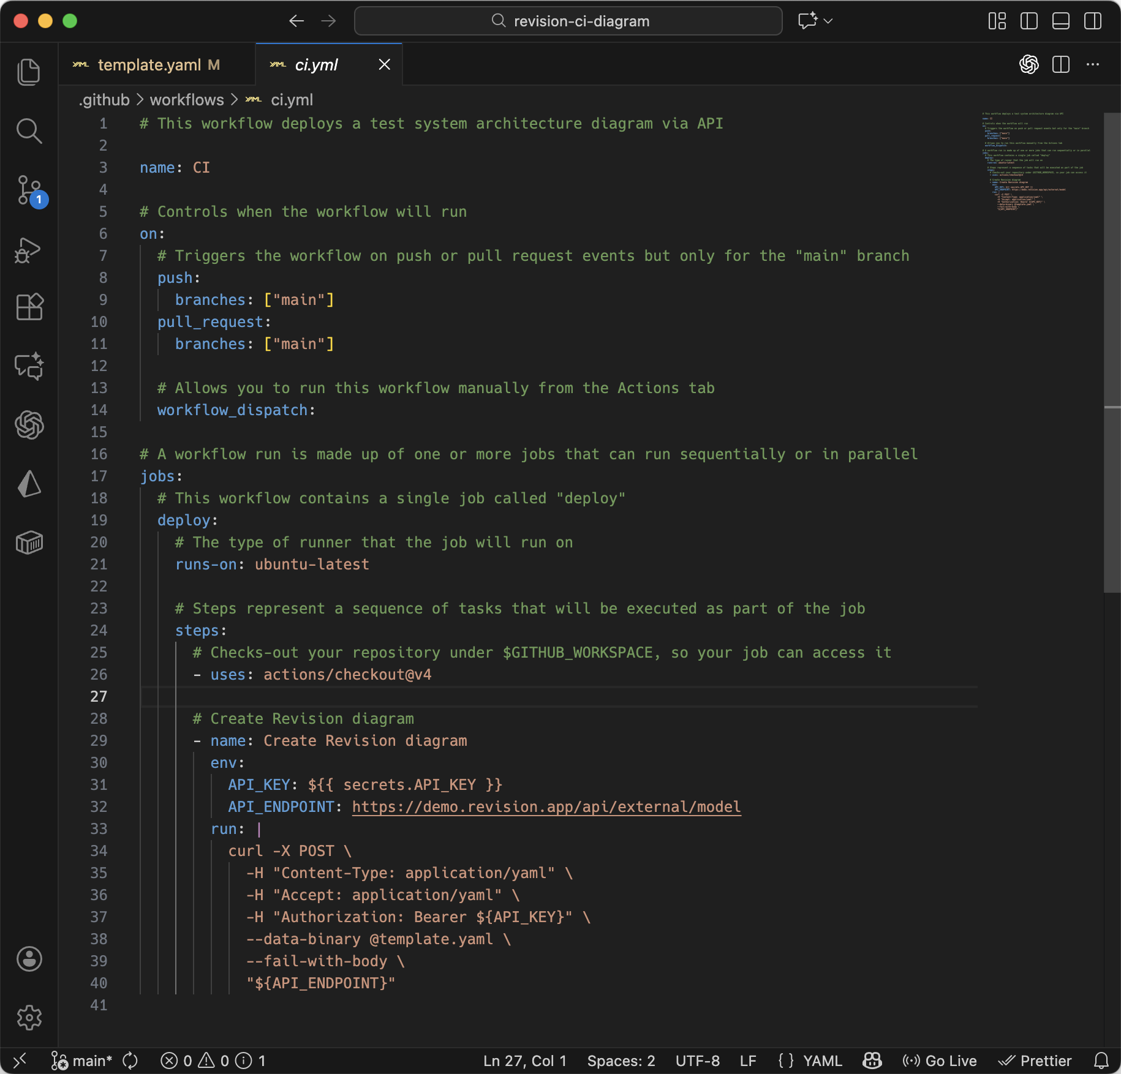Viewport: 1121px width, 1074px height.
Task: Open the editor more actions menu
Action: click(1093, 64)
